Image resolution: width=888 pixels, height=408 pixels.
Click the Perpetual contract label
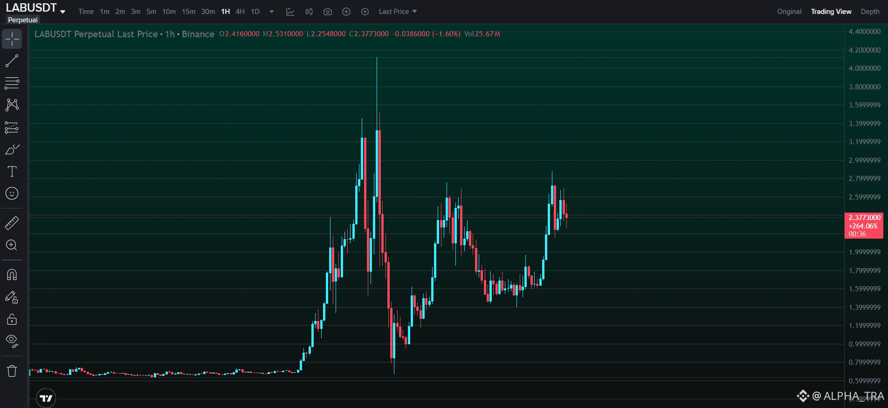23,20
